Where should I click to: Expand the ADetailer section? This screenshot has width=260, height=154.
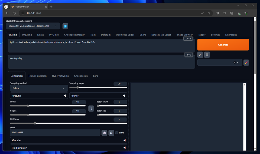(69, 140)
